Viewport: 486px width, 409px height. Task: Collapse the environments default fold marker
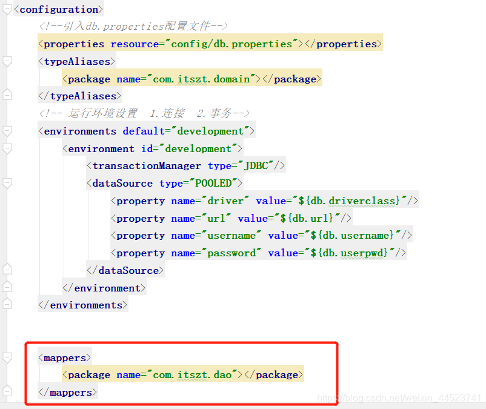tap(7, 131)
